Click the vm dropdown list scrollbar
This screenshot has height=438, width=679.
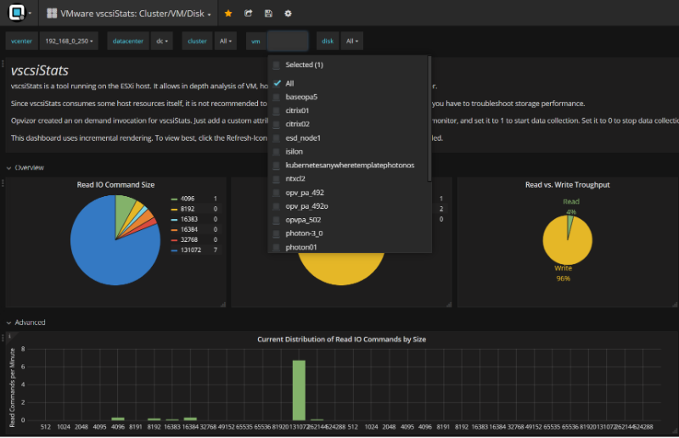(x=429, y=119)
